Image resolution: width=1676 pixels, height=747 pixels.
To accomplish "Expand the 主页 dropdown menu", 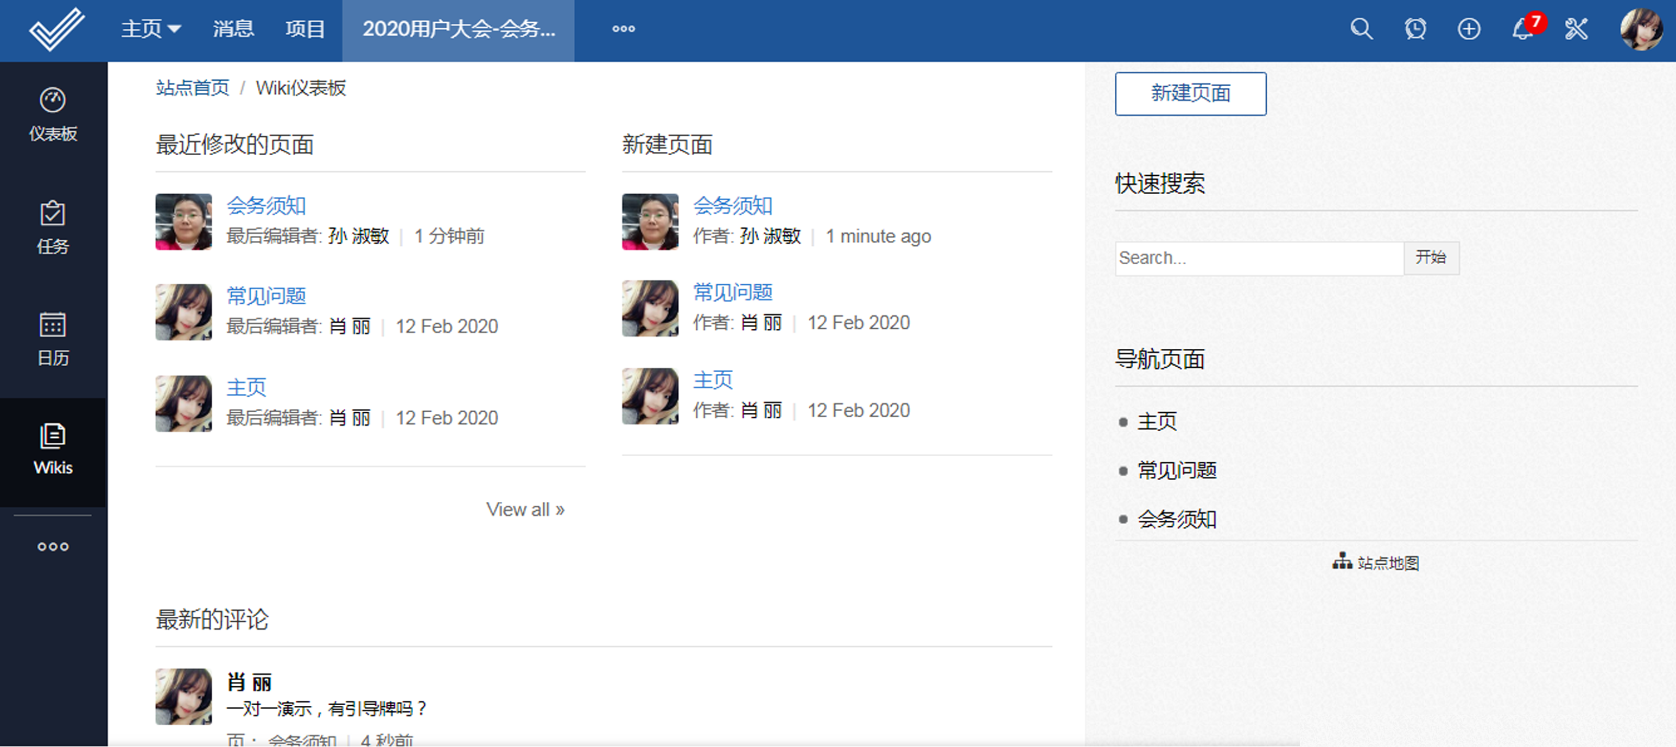I will click(x=151, y=29).
